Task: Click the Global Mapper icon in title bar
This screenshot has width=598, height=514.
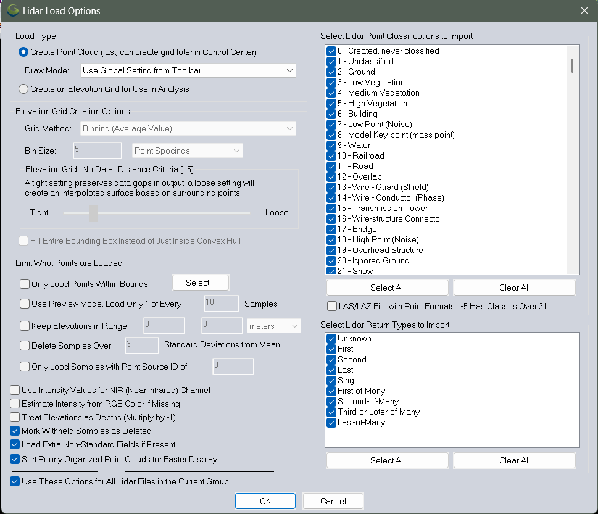Action: click(x=12, y=11)
